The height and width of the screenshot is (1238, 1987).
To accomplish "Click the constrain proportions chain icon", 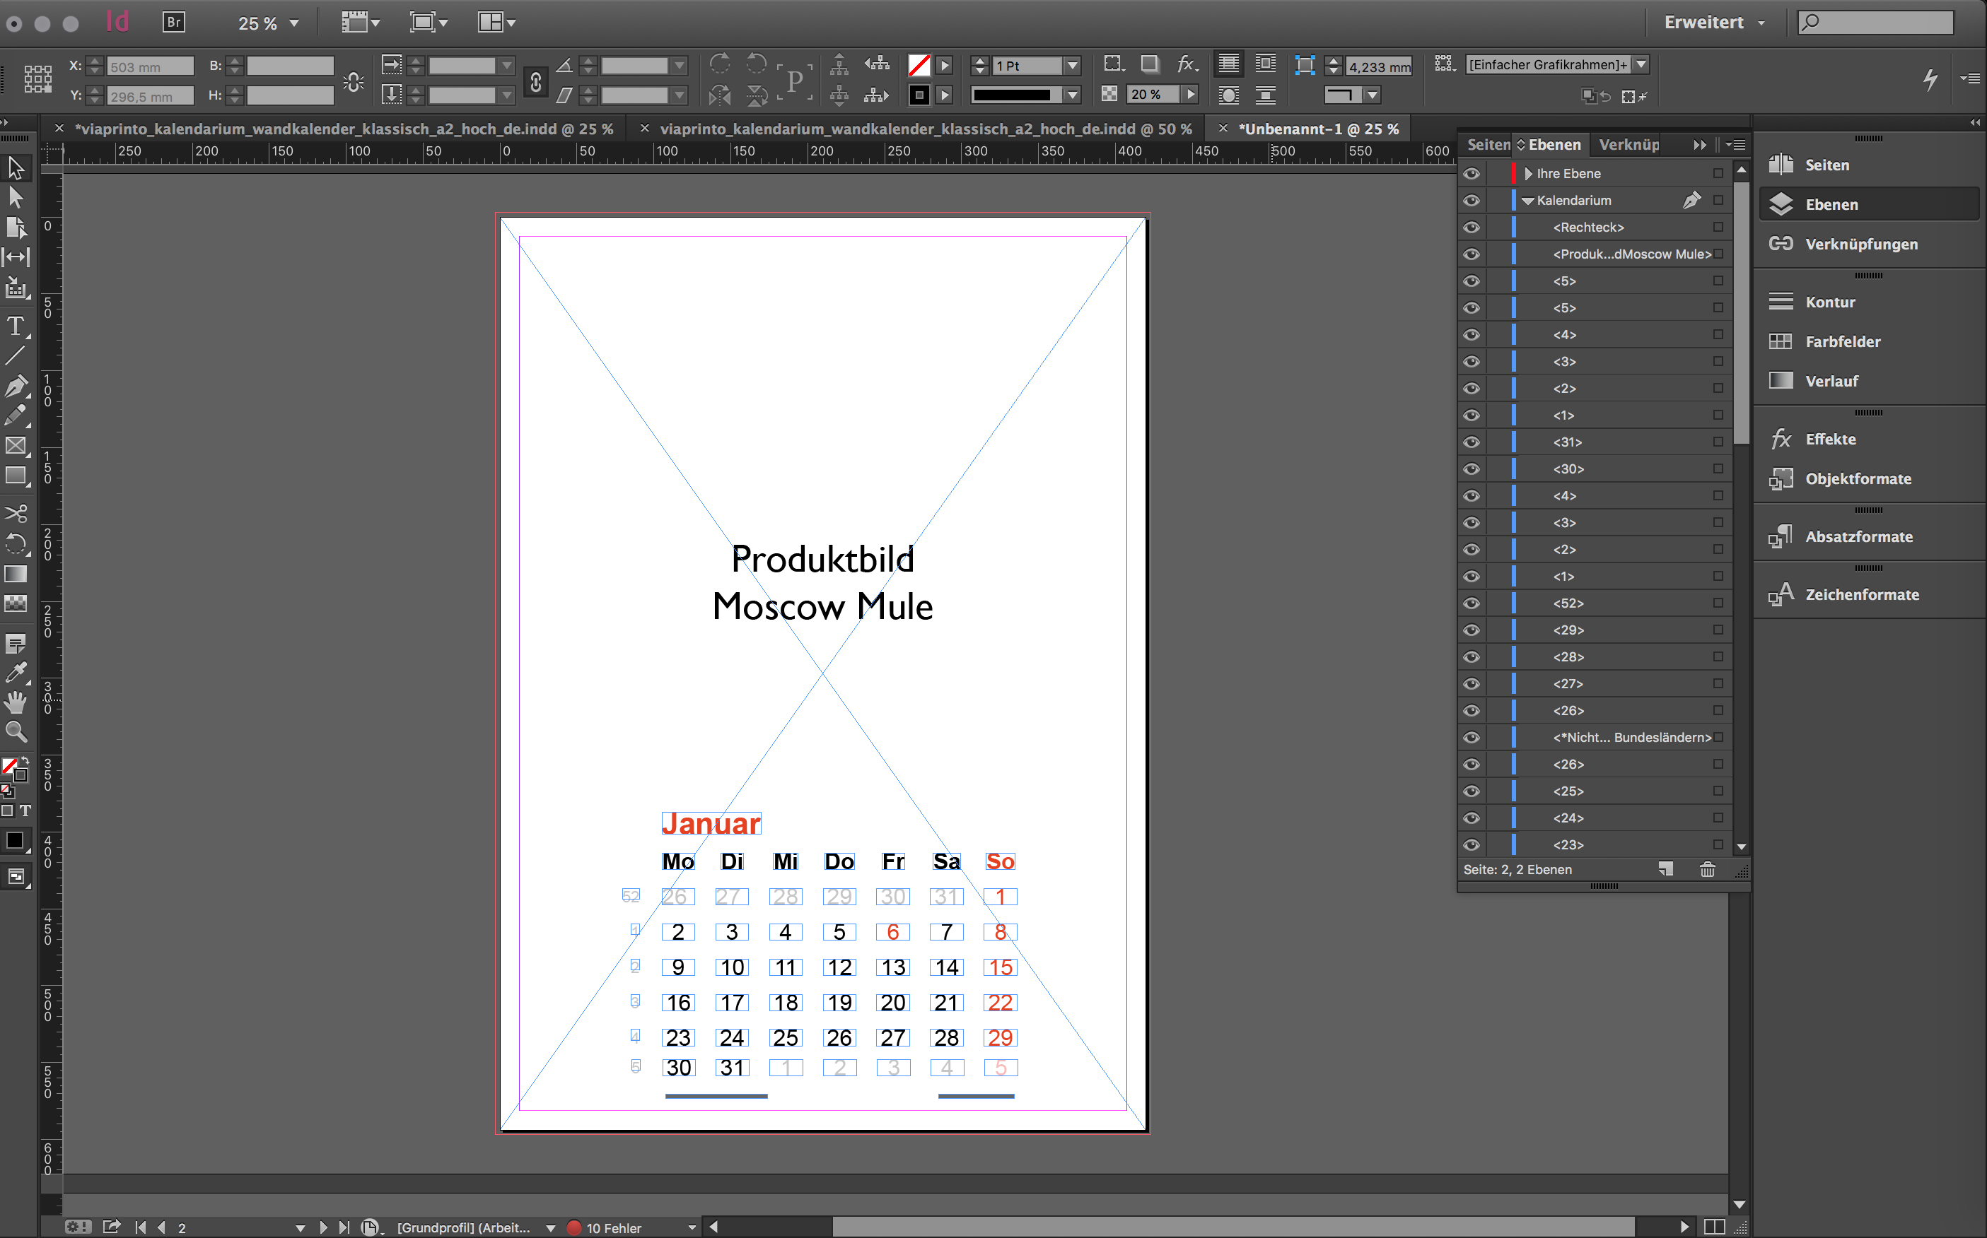I will click(535, 81).
